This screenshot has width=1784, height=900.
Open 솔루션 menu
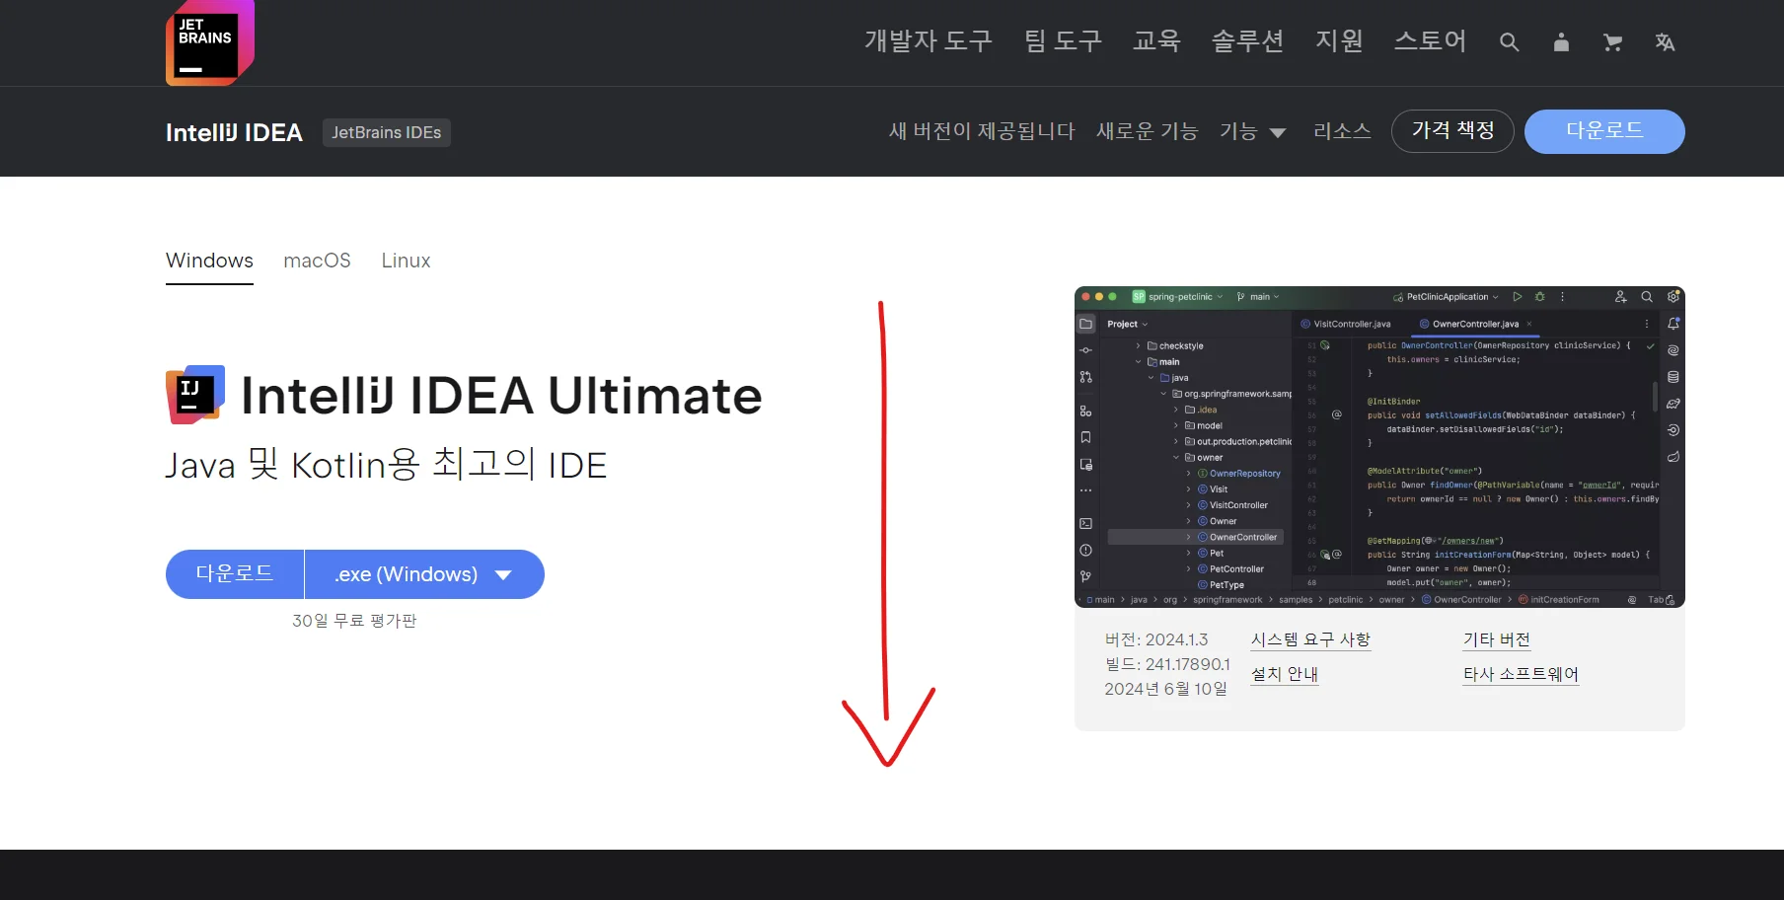tap(1247, 40)
